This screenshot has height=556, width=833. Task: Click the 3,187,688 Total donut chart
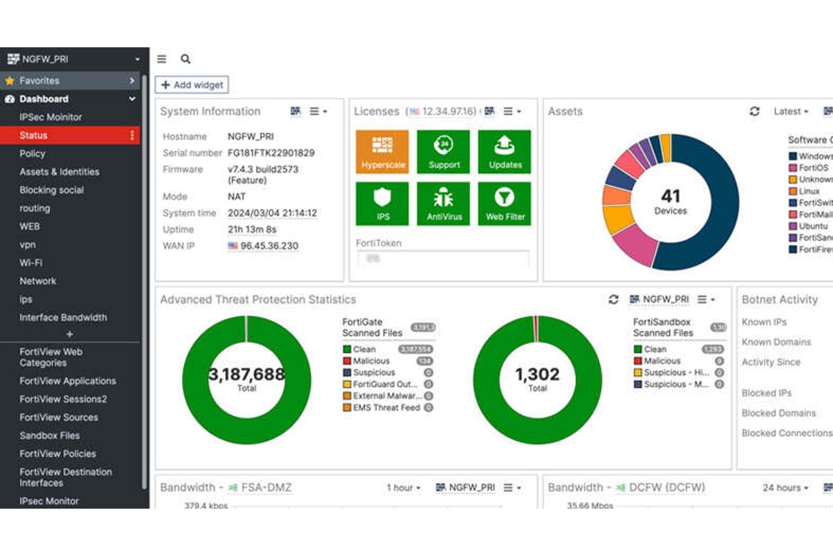click(247, 380)
